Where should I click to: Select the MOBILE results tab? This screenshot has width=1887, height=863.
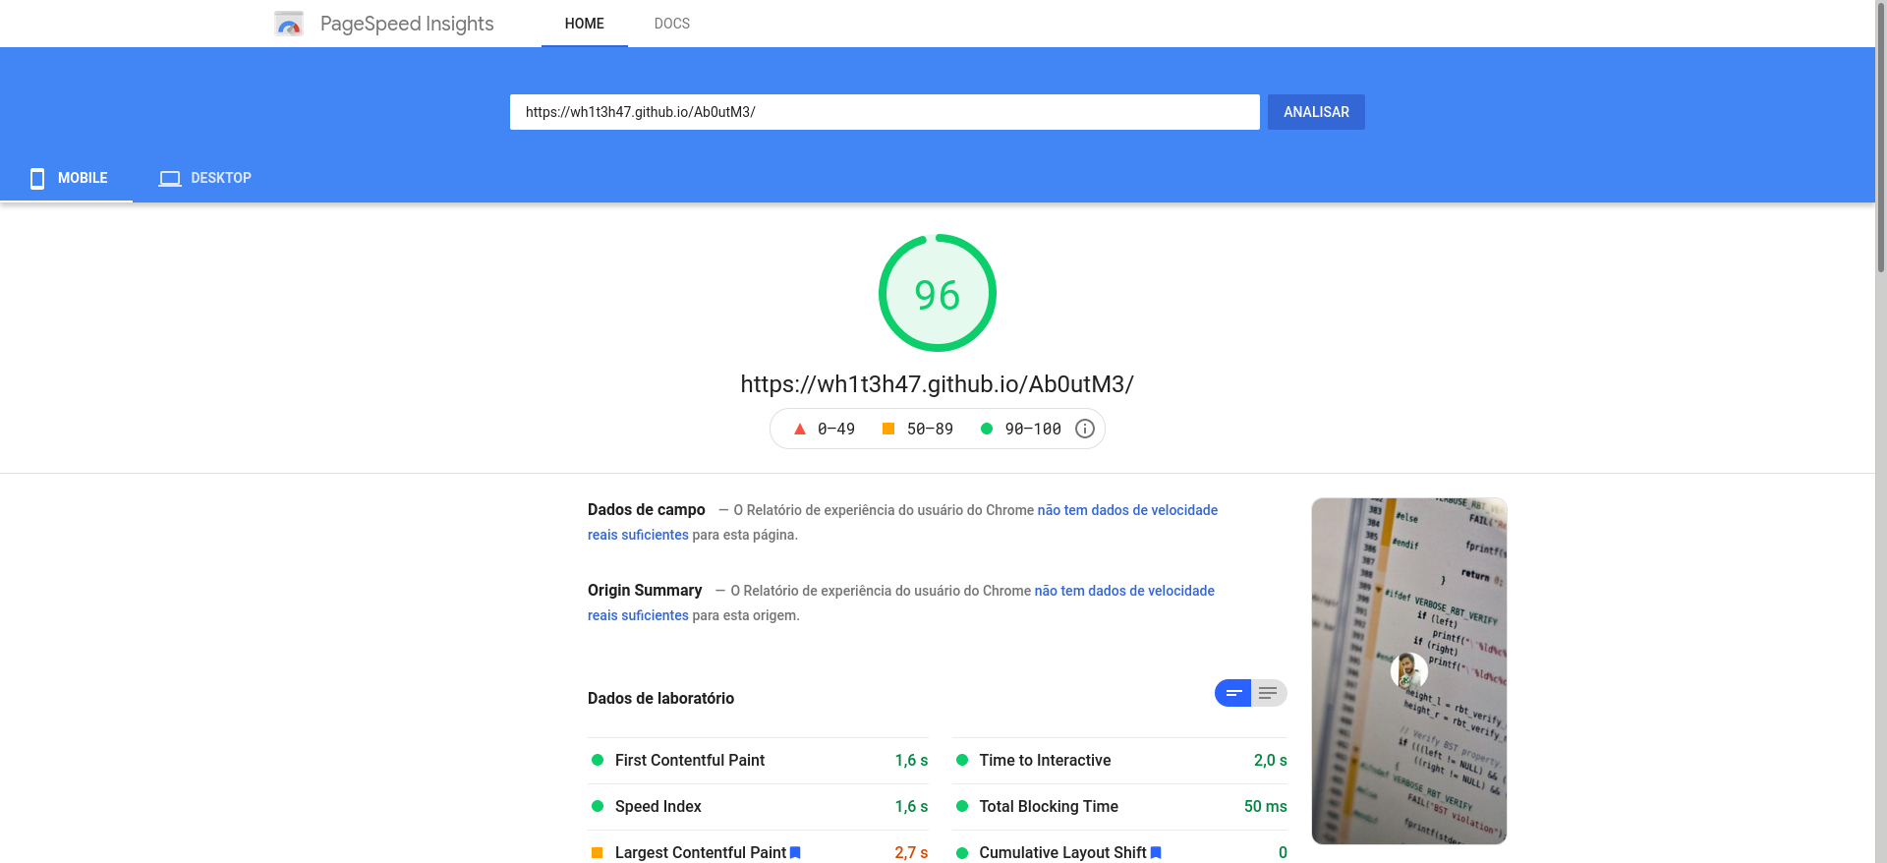tap(67, 178)
